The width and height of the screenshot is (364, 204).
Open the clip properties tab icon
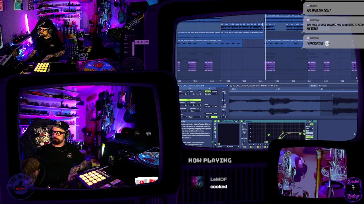click(190, 88)
